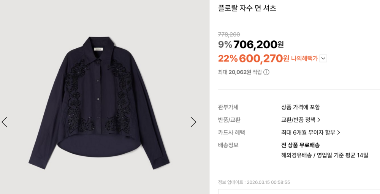Click the 706,200원 sale price

click(x=258, y=45)
